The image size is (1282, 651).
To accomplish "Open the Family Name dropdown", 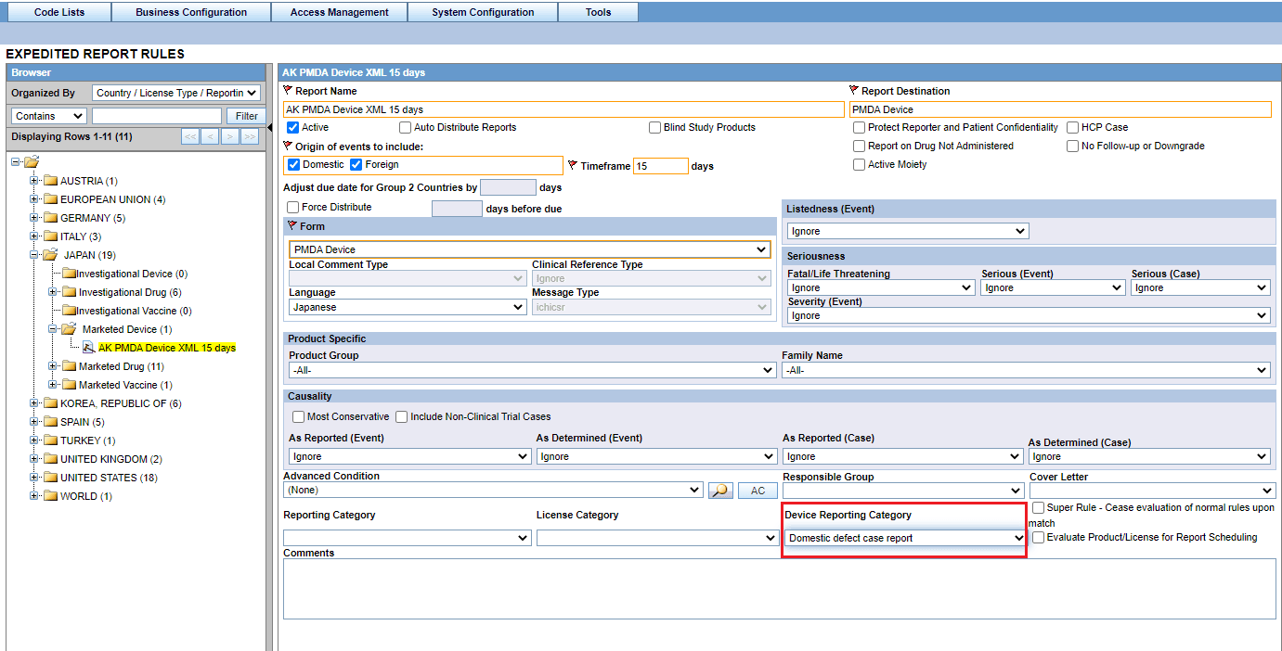I will point(1026,370).
